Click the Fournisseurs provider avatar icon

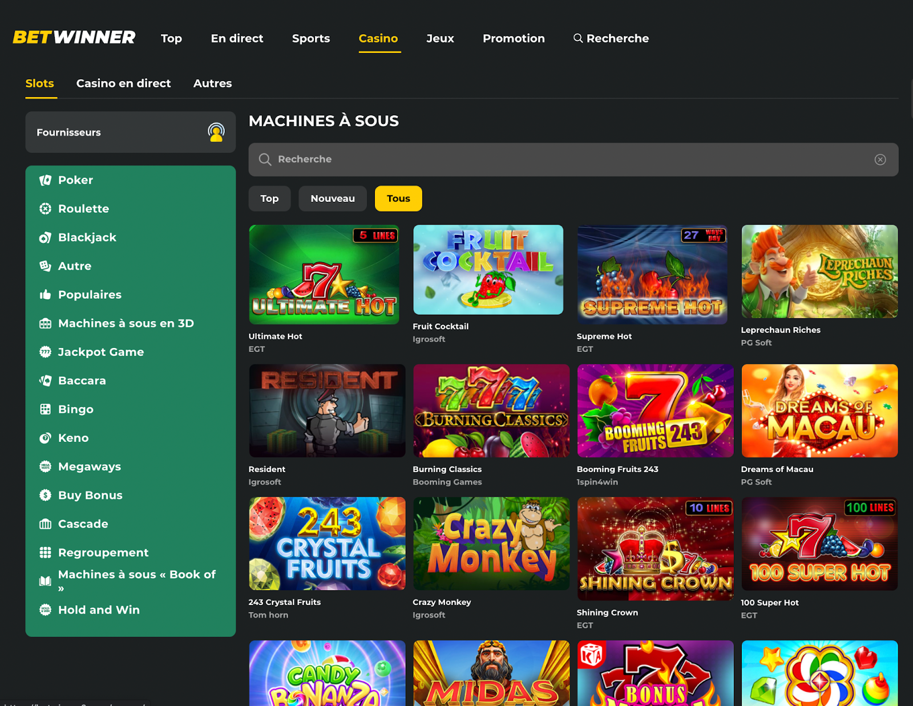pos(216,132)
